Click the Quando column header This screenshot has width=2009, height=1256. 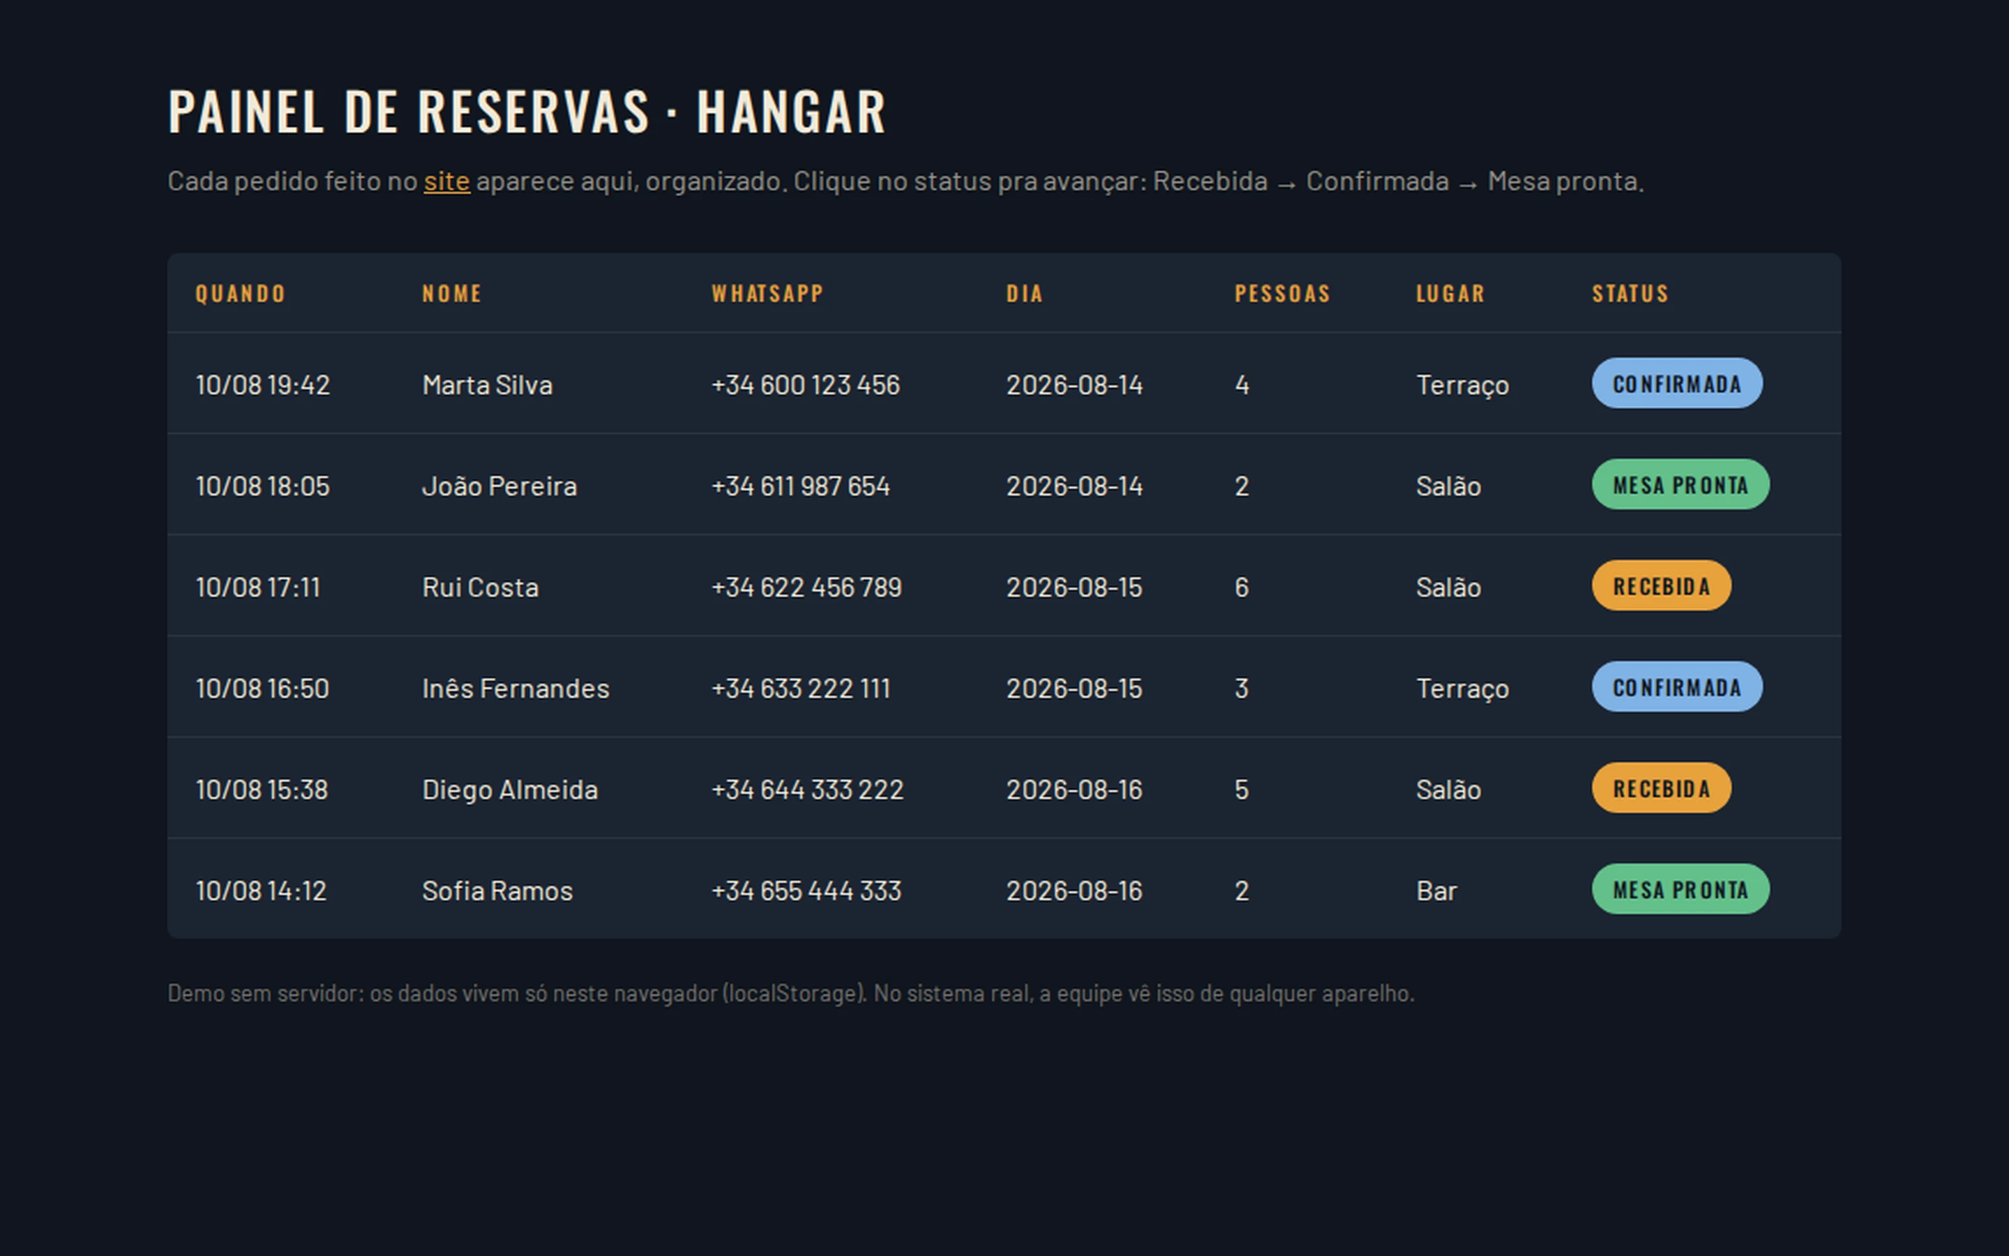point(240,294)
